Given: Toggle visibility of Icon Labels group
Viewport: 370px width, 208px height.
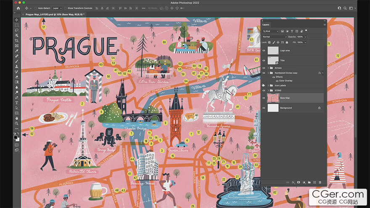Looking at the screenshot, I should [x=264, y=85].
